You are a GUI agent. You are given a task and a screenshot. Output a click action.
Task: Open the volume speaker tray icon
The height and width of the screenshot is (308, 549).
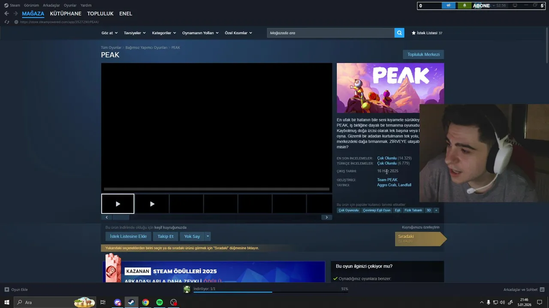(502, 302)
